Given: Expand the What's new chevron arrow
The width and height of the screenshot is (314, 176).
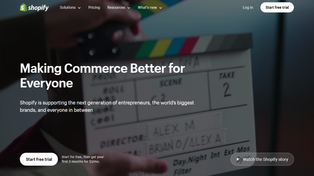Looking at the screenshot, I should click(x=161, y=8).
